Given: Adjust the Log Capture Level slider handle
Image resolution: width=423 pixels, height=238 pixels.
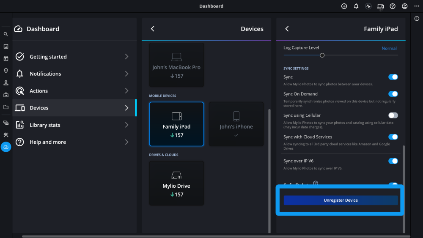Looking at the screenshot, I should pyautogui.click(x=322, y=55).
